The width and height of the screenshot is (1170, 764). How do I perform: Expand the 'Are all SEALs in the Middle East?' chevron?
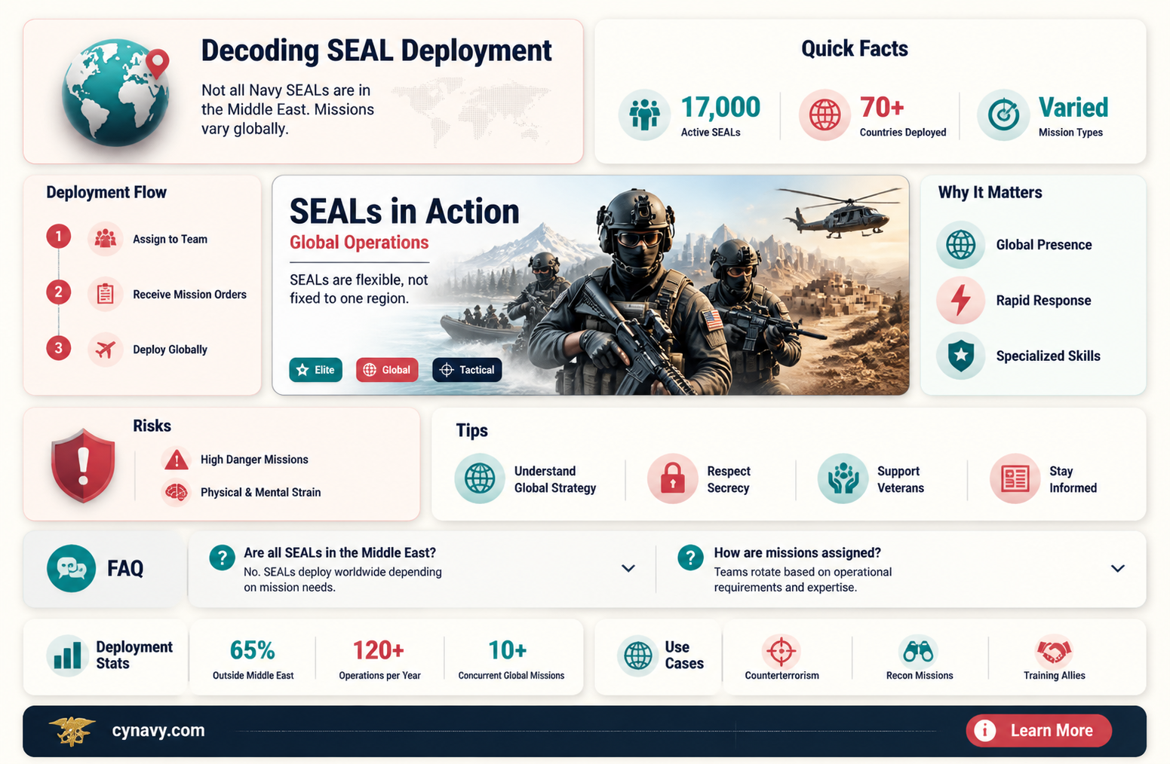click(x=628, y=568)
